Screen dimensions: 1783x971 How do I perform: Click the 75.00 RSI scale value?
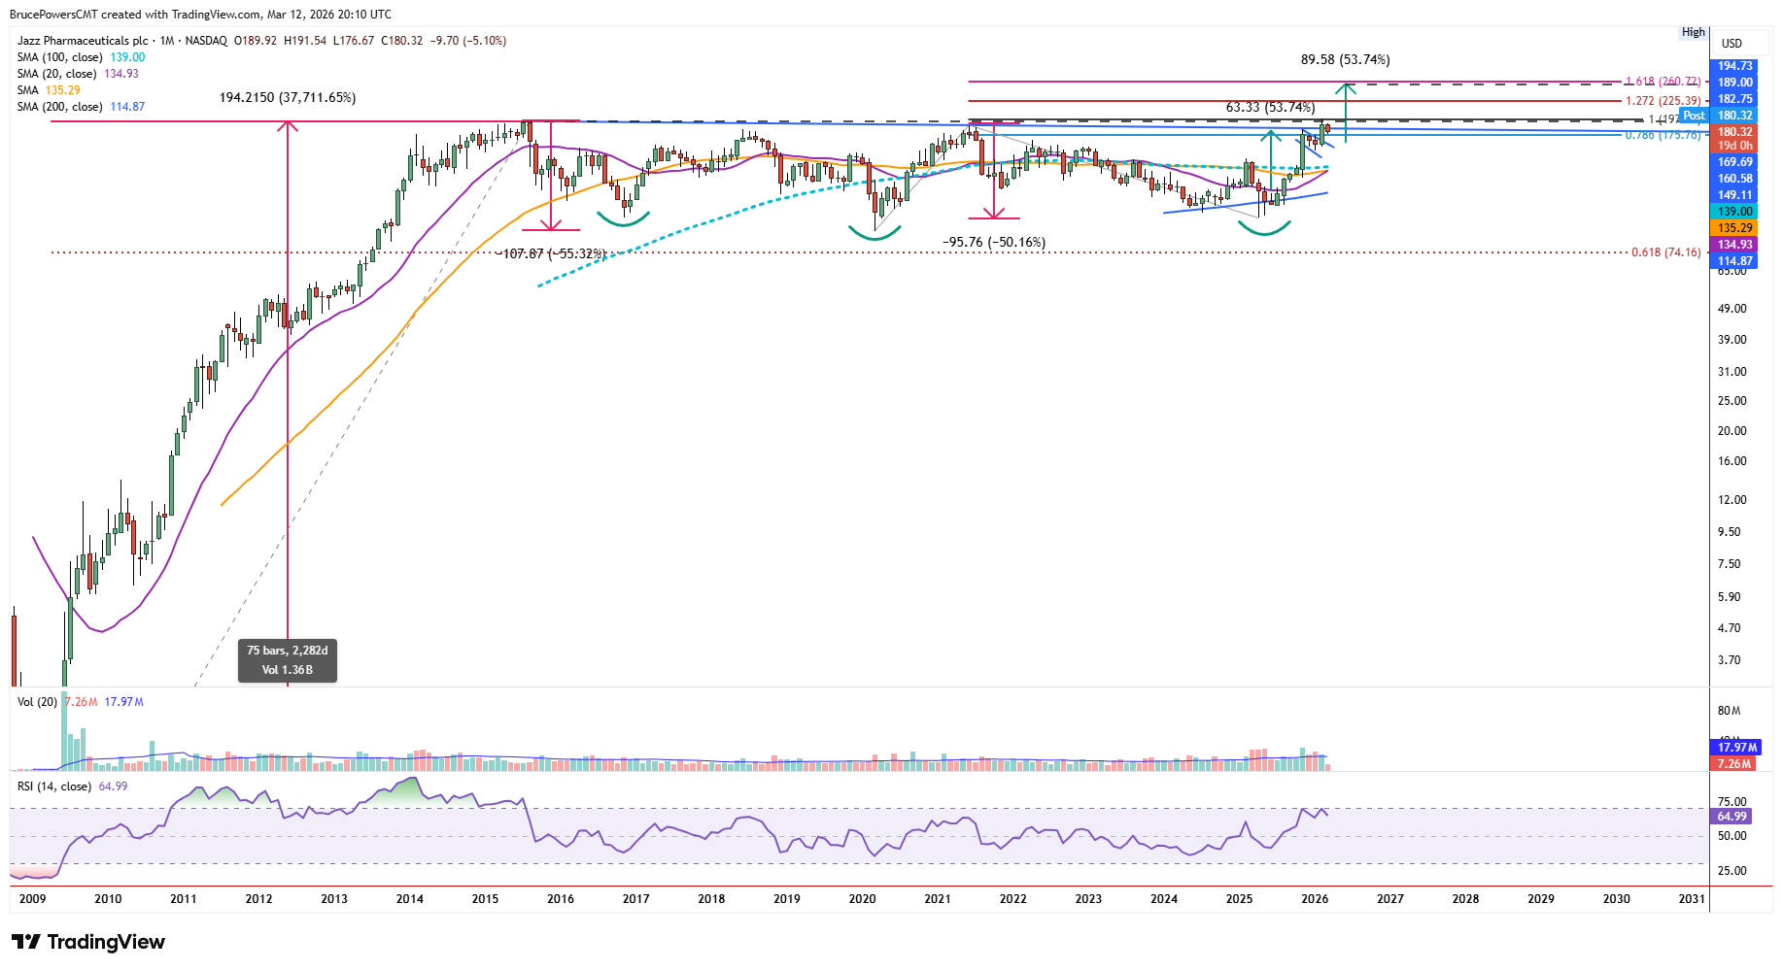(1732, 802)
